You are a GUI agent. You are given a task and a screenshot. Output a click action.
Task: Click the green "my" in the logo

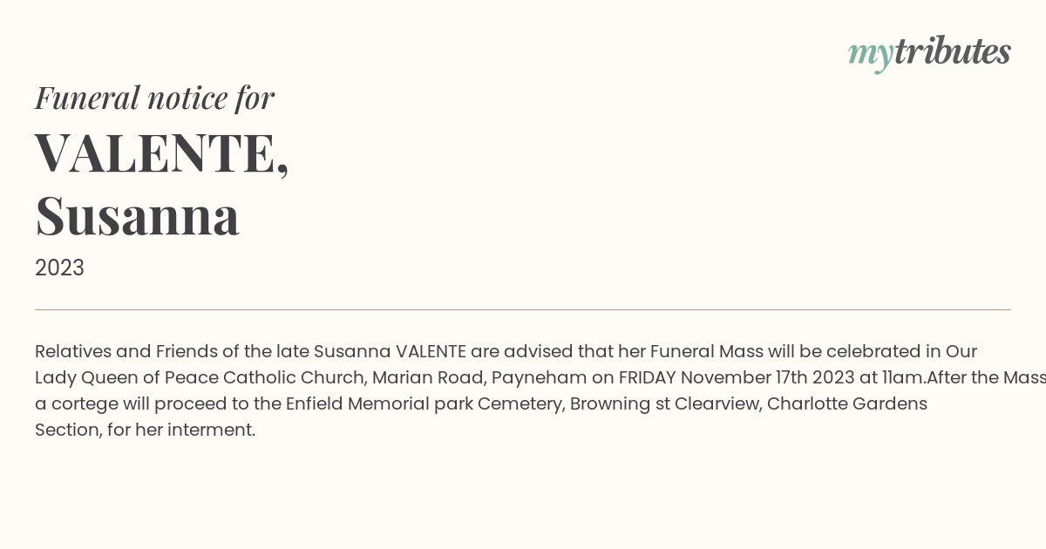pos(871,56)
